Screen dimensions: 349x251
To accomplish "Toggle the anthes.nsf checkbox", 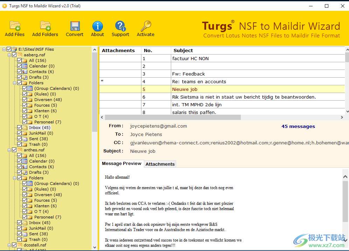I will click(14, 150).
